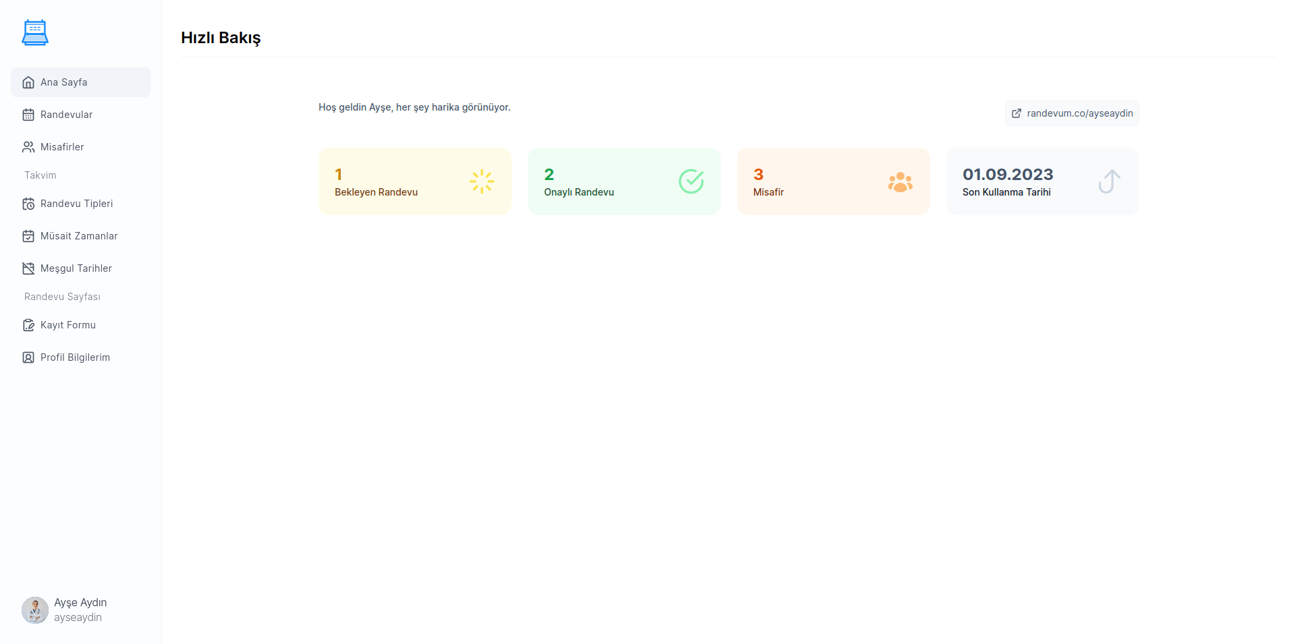Click the Randevular calendar icon

[28, 115]
